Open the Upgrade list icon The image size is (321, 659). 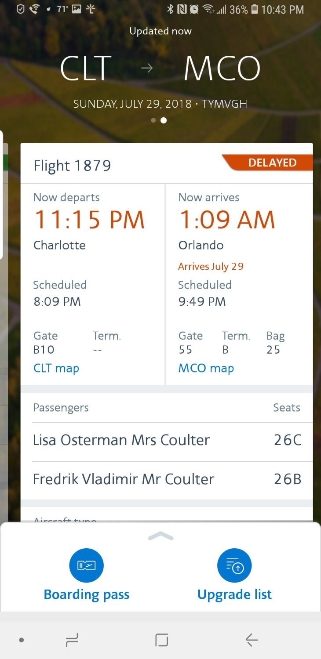[x=234, y=565]
